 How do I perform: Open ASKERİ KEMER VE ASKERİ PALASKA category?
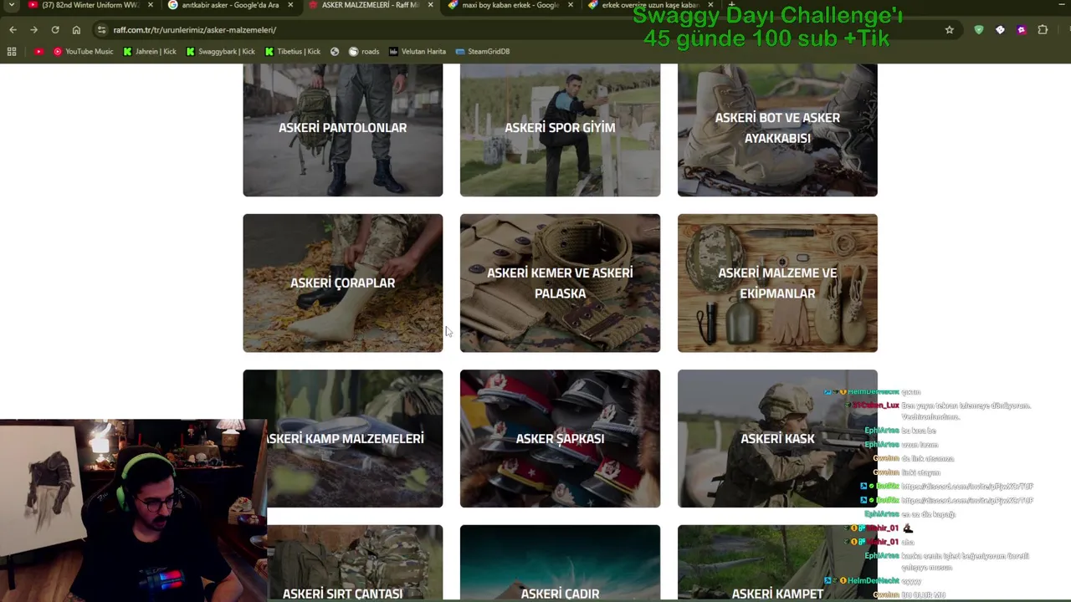click(x=560, y=283)
